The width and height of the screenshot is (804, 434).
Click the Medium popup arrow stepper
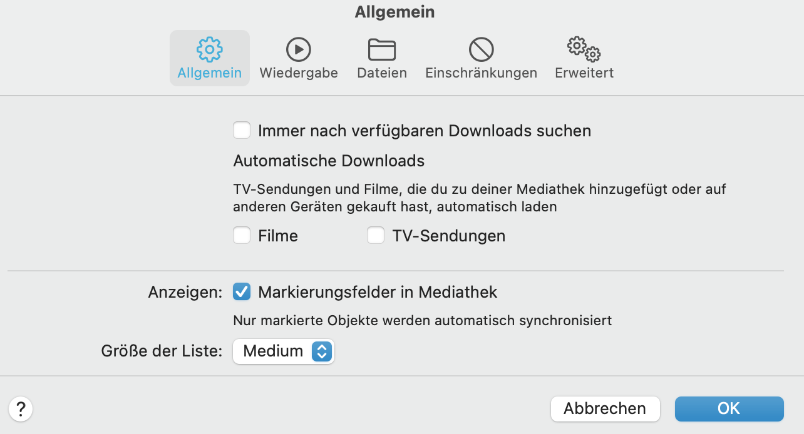(x=321, y=351)
